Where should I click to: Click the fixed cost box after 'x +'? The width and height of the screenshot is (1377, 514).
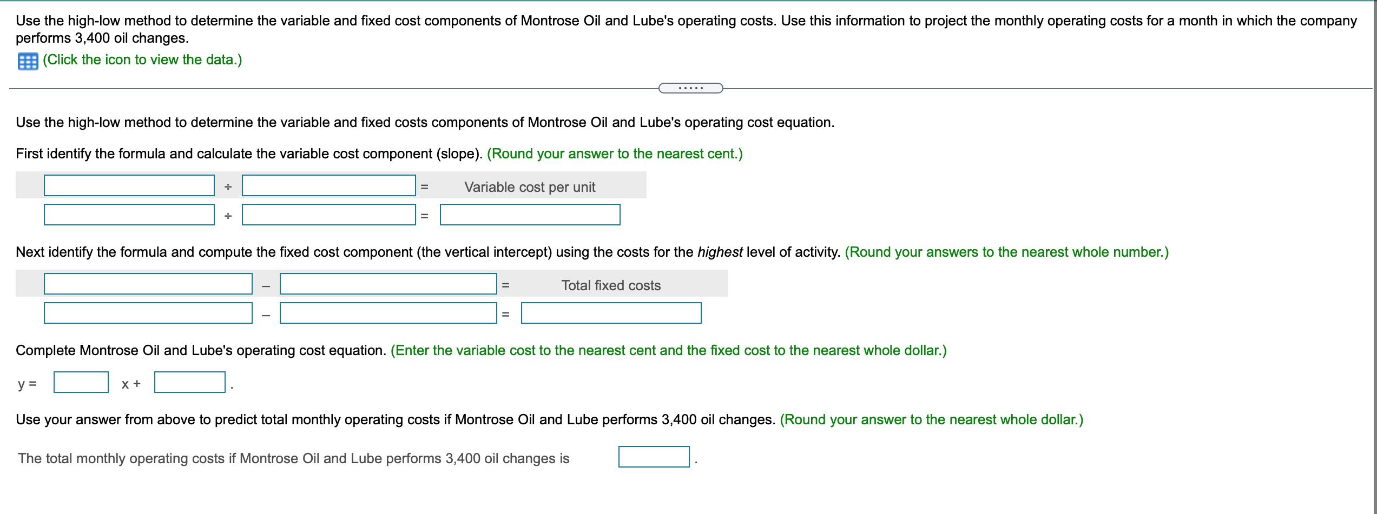(x=189, y=382)
